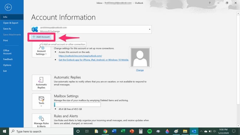Open Word from the taskbar
This screenshot has height=135, width=240.
[114, 131]
